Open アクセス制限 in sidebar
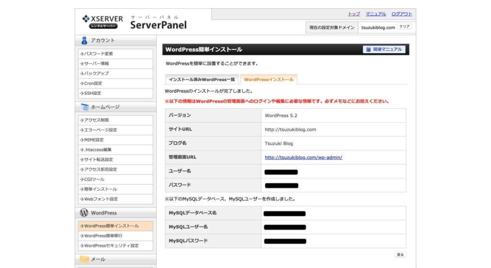 (x=116, y=120)
